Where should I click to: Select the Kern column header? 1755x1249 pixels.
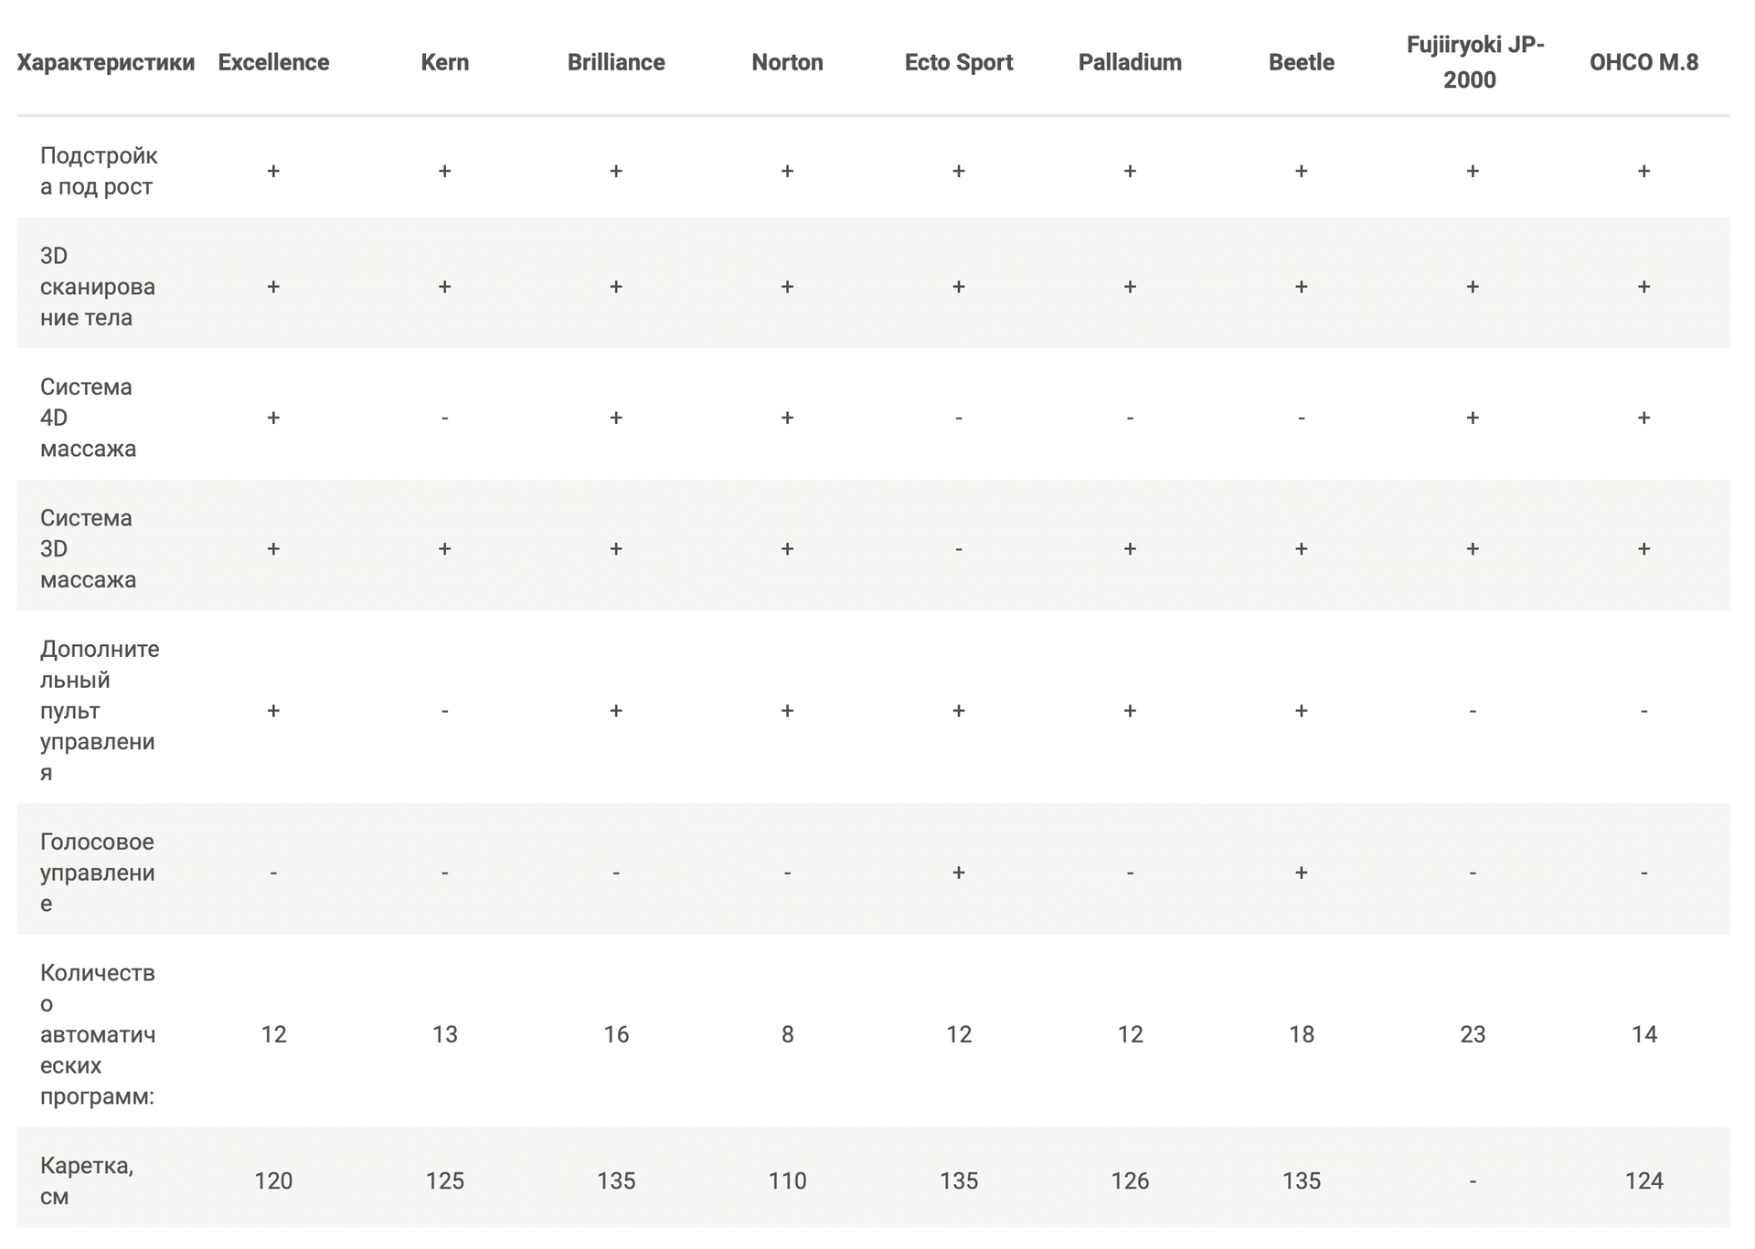(444, 62)
